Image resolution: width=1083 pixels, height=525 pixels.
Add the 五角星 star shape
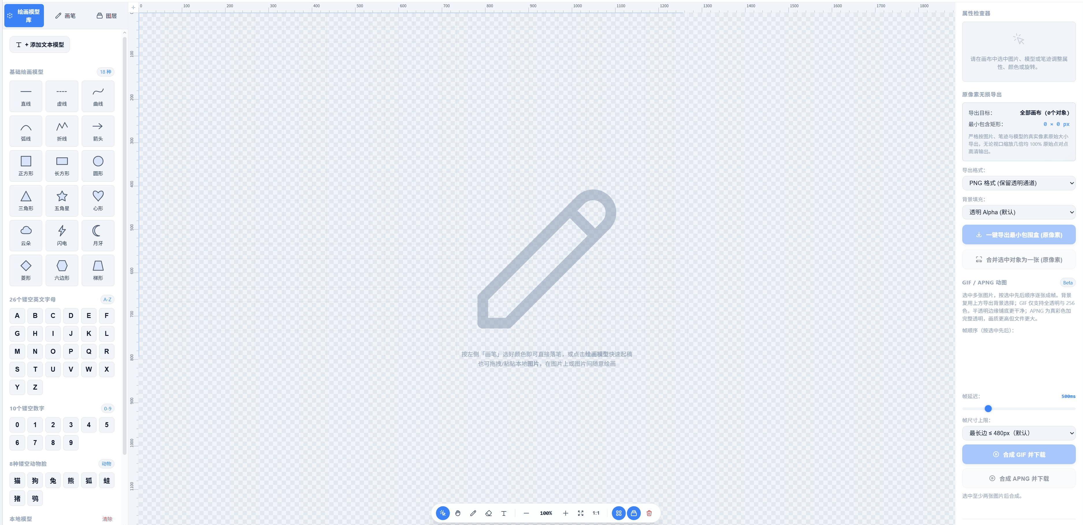tap(62, 201)
